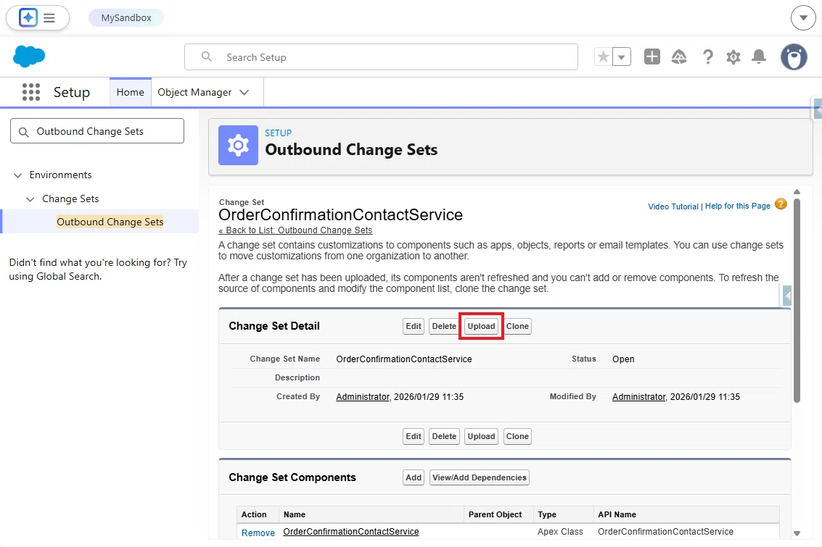Click the top Delete button in Change Set Detail
The image size is (822, 547).
[x=444, y=326]
